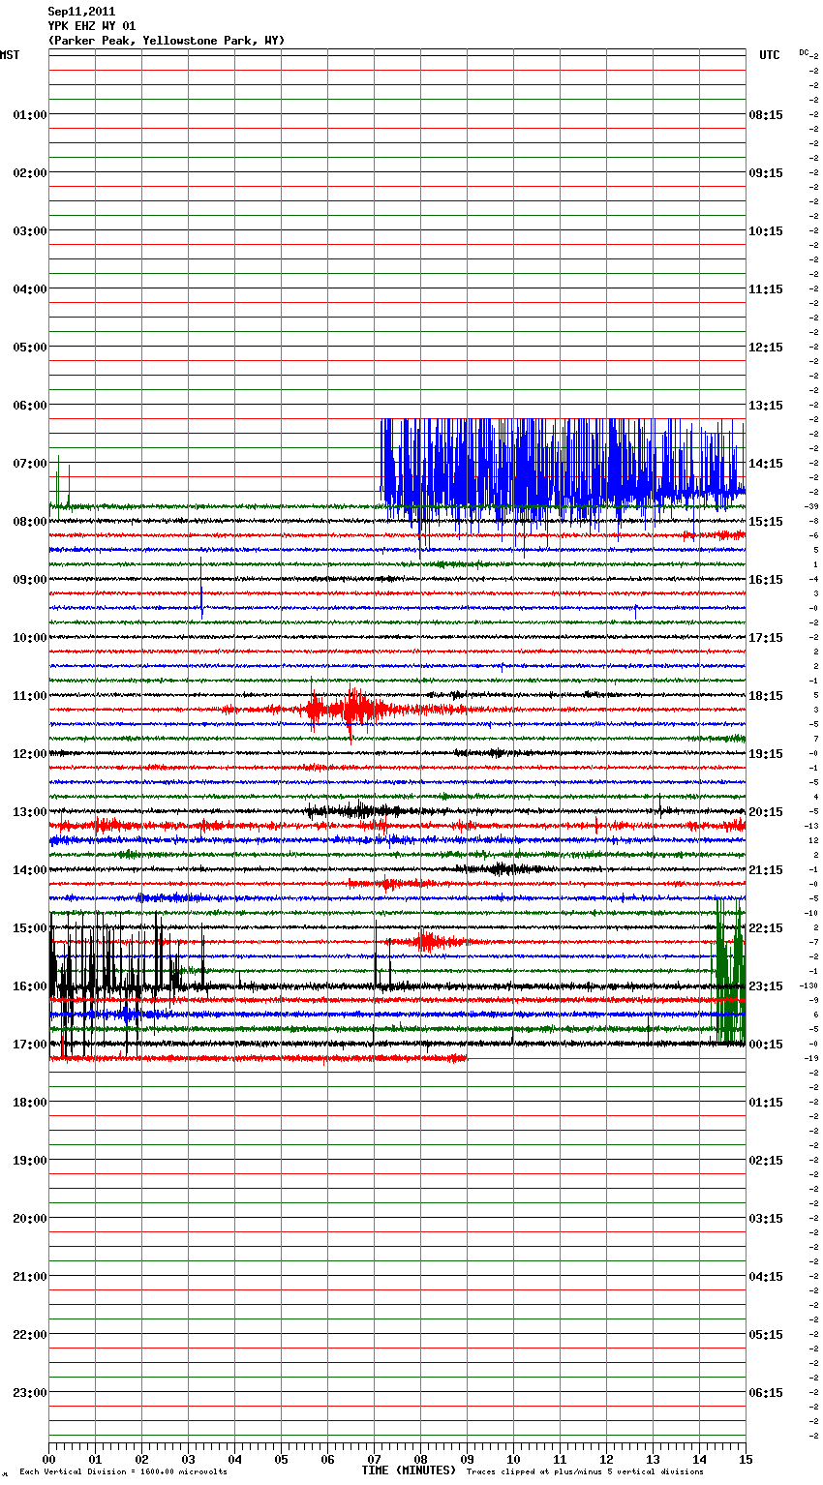Select the 03:00 MST time label
The width and height of the screenshot is (823, 1485).
29,231
